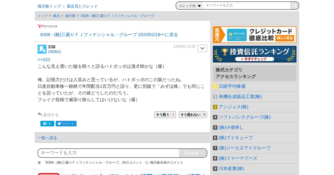The image size is (334, 175).
Task: Open 有機合成薬品工業(株) in the ranking
Action: (x=240, y=97)
